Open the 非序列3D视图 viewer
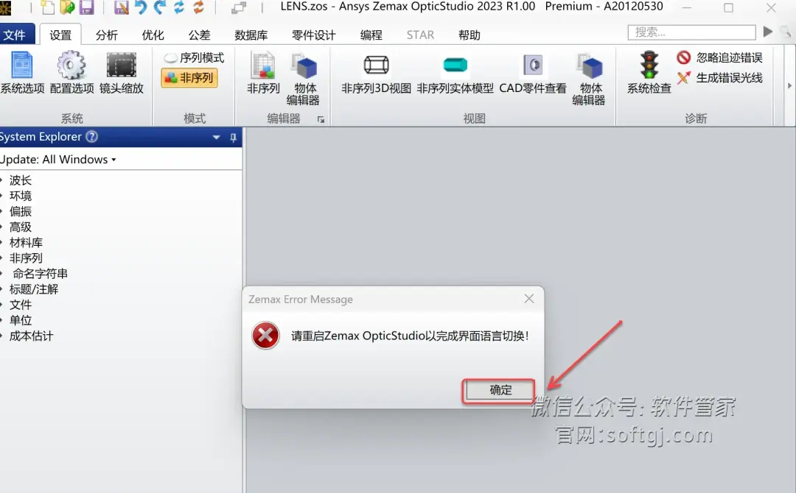 pos(376,73)
